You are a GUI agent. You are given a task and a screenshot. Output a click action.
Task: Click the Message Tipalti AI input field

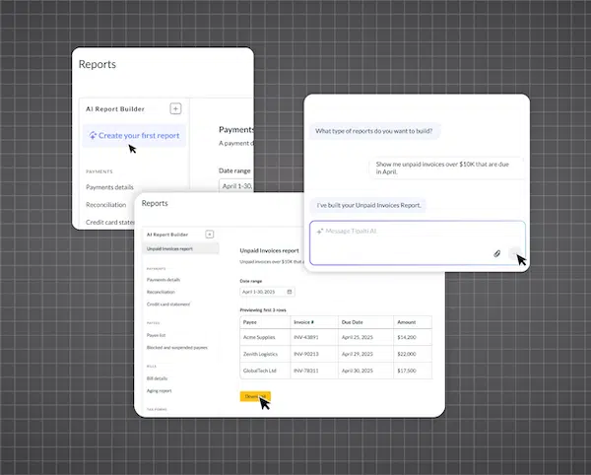[404, 230]
